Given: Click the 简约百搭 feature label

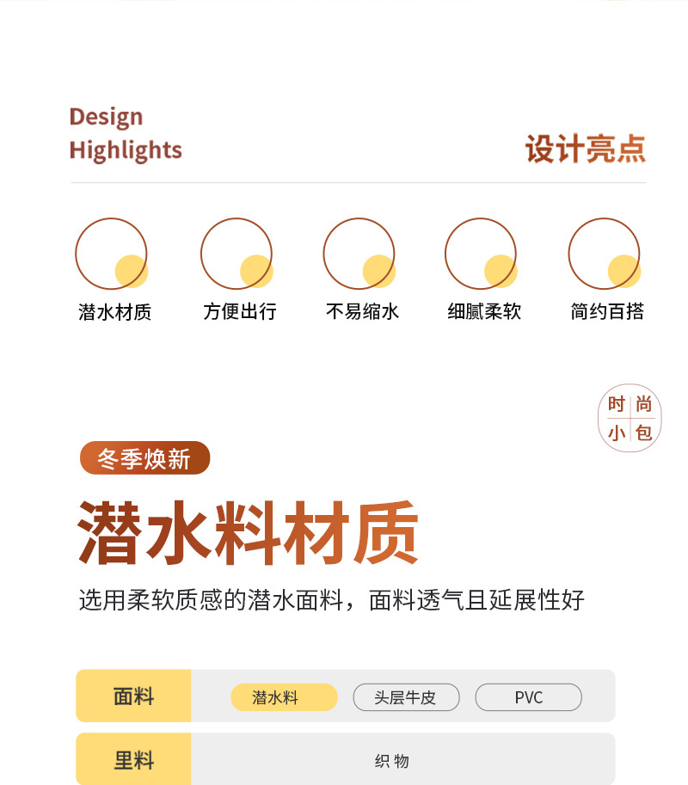Looking at the screenshot, I should [x=607, y=312].
